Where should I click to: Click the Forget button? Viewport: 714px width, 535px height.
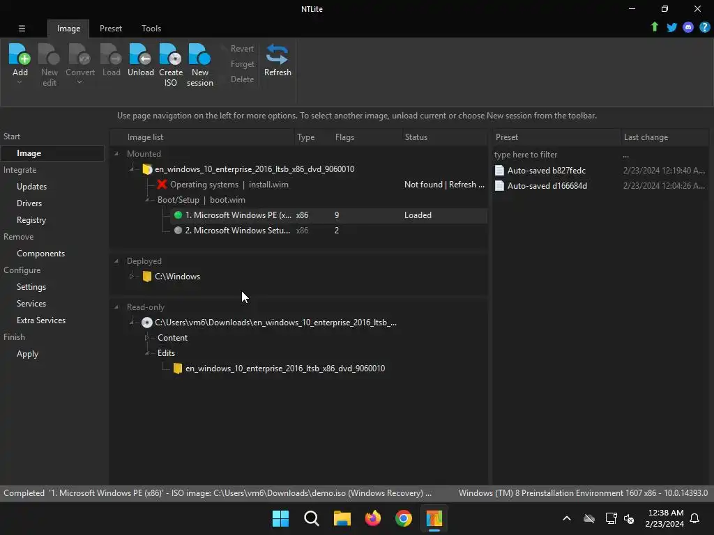point(242,64)
